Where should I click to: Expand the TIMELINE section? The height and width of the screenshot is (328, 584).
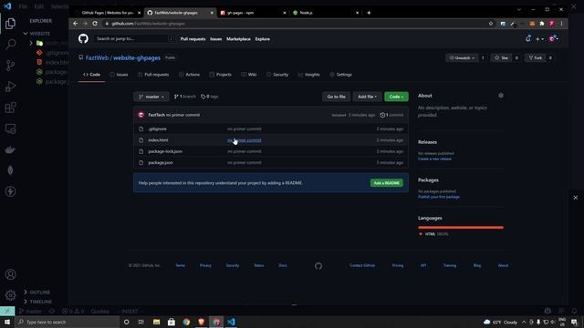click(x=39, y=302)
